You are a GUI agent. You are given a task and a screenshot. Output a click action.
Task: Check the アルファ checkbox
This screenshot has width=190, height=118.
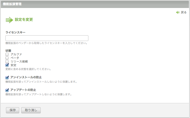point(7,54)
